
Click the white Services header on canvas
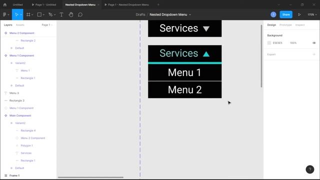184,28
